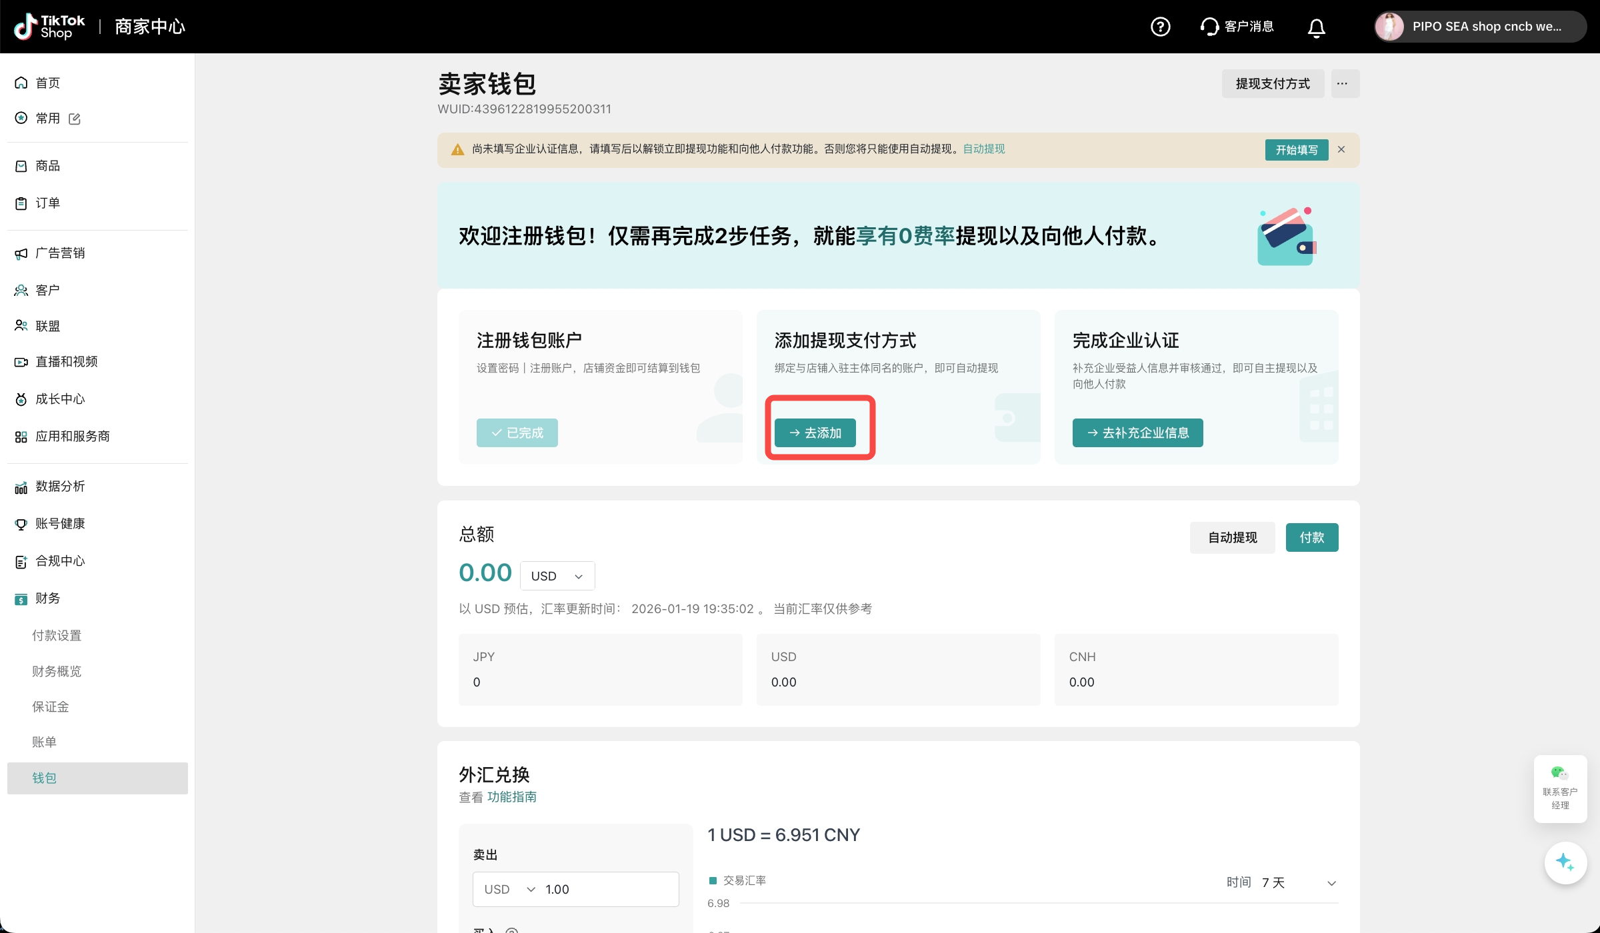Click the help question mark icon
Image resolution: width=1600 pixels, height=933 pixels.
[1160, 27]
